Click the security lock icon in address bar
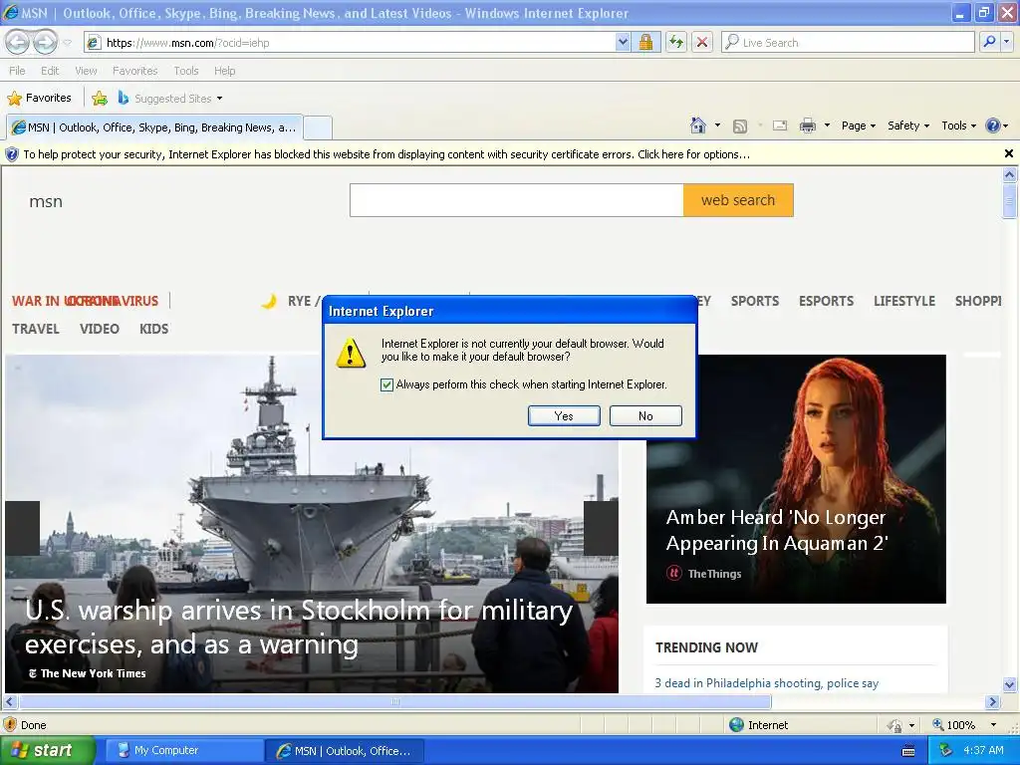 click(x=645, y=42)
